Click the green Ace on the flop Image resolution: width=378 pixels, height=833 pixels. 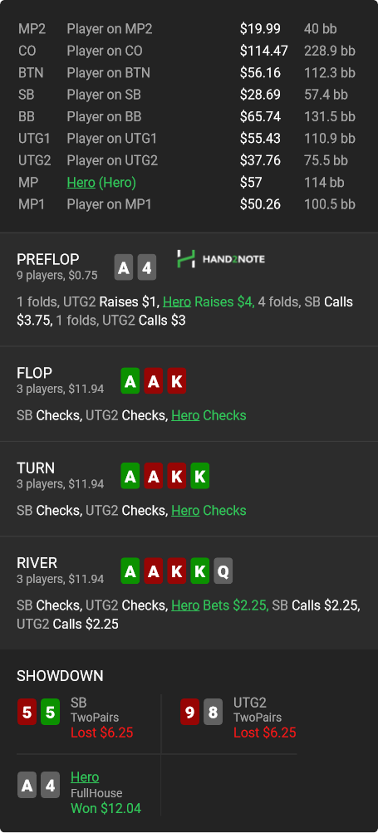(x=130, y=381)
